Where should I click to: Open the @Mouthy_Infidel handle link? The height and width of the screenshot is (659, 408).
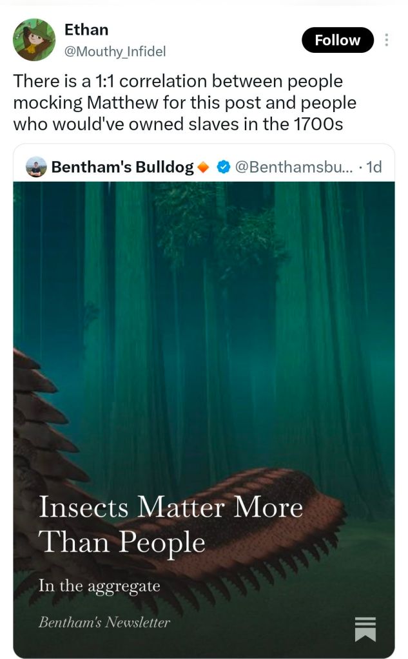point(115,52)
